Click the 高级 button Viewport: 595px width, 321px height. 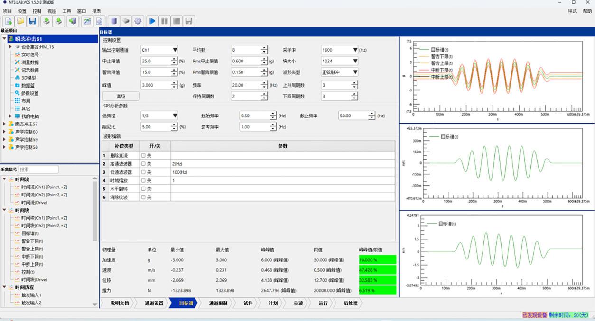pyautogui.click(x=121, y=96)
